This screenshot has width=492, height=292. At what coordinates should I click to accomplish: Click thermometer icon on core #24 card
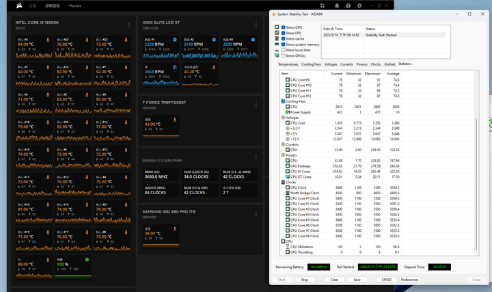click(x=87, y=67)
